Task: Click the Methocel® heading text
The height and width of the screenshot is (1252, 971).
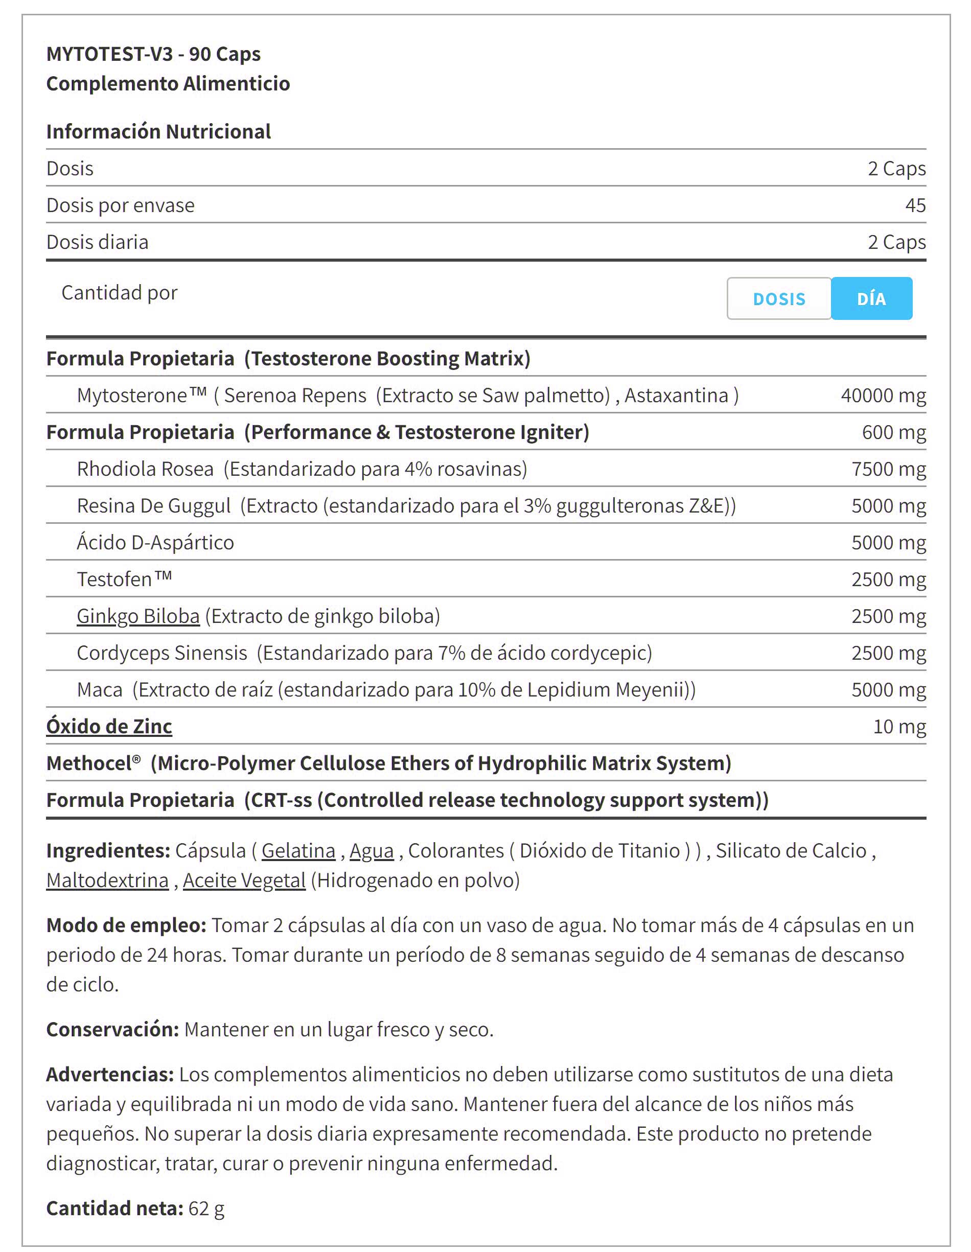Action: pyautogui.click(x=388, y=763)
